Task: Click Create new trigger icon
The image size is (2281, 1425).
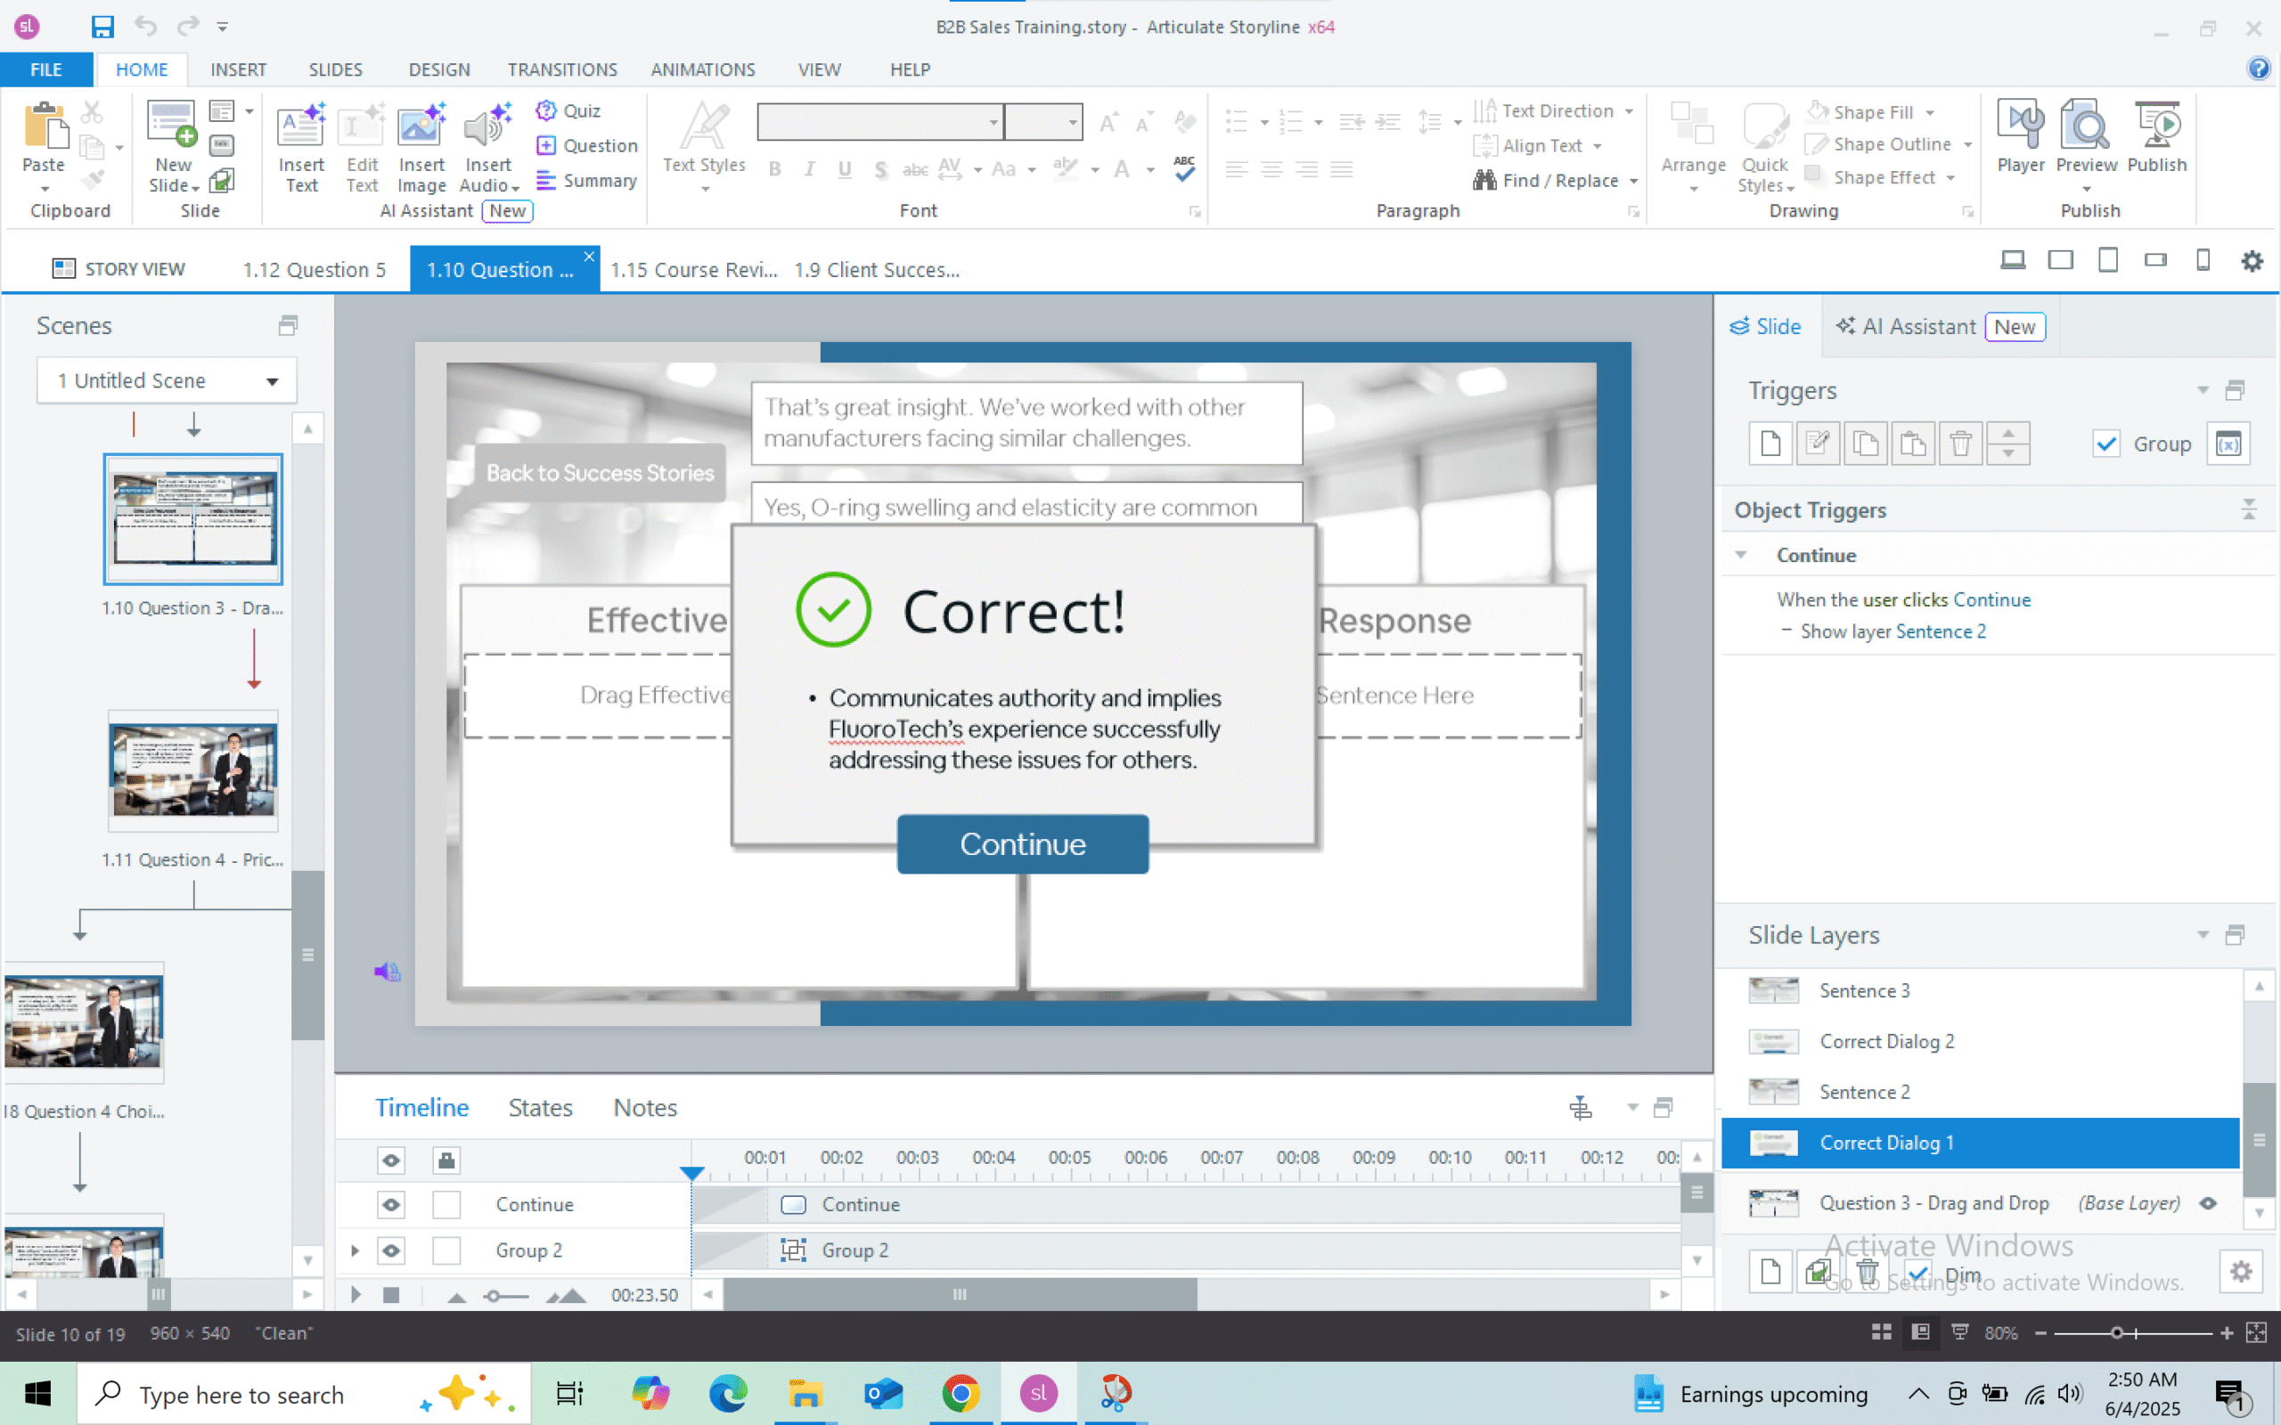Action: [x=1770, y=443]
